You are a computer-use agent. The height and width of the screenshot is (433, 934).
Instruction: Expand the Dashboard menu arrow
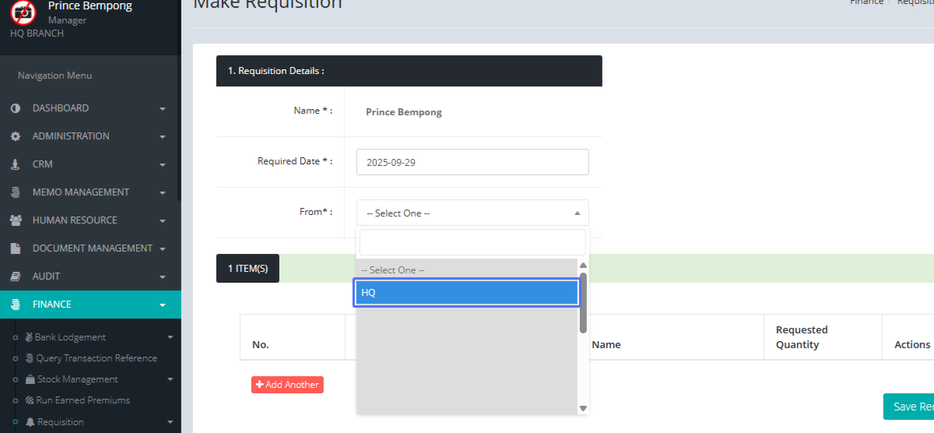163,109
